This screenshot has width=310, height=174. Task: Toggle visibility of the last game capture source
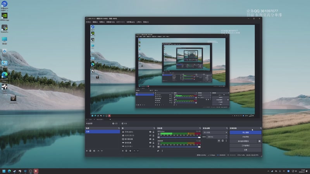tap(150, 147)
